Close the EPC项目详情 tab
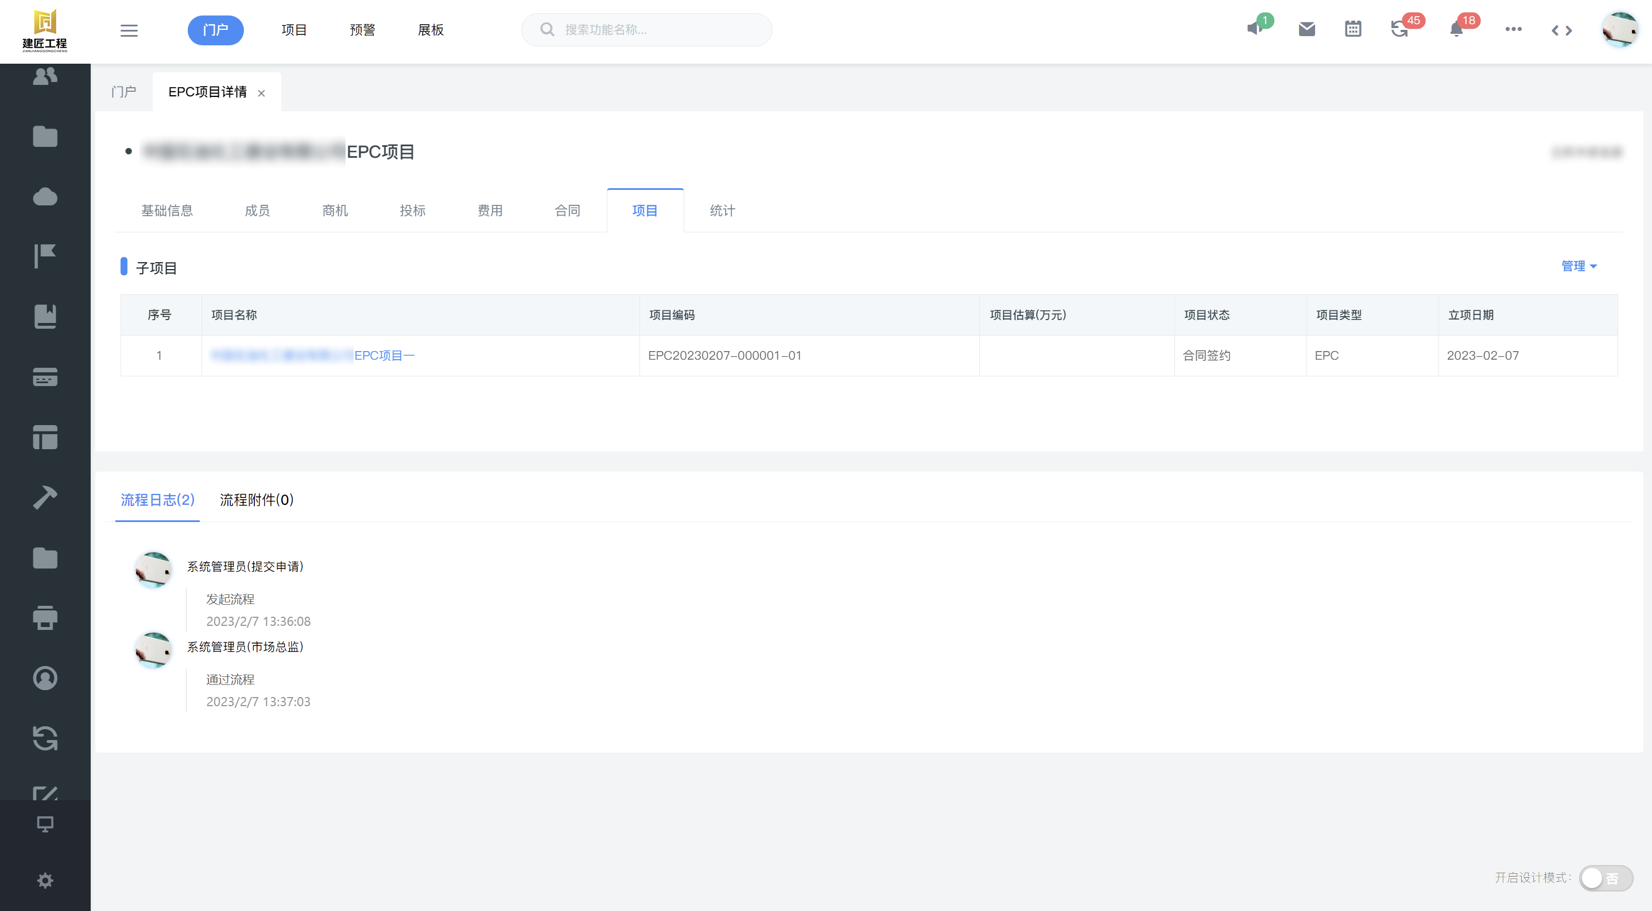This screenshot has width=1652, height=911. click(x=261, y=94)
